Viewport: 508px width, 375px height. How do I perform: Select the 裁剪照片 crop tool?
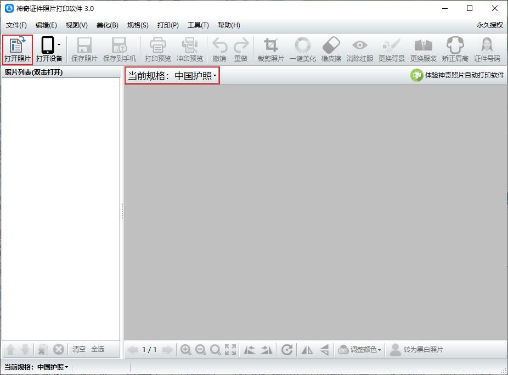(270, 49)
